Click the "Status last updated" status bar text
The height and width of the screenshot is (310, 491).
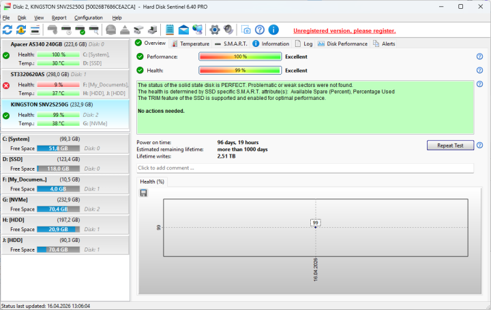(46, 306)
